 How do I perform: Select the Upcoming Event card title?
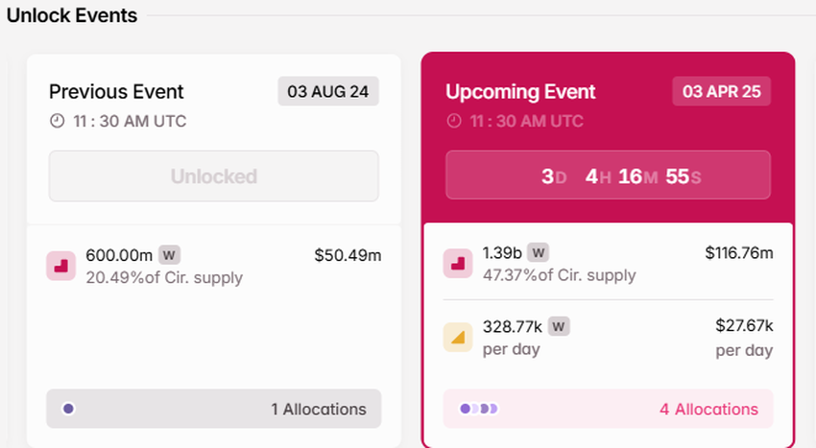point(520,92)
